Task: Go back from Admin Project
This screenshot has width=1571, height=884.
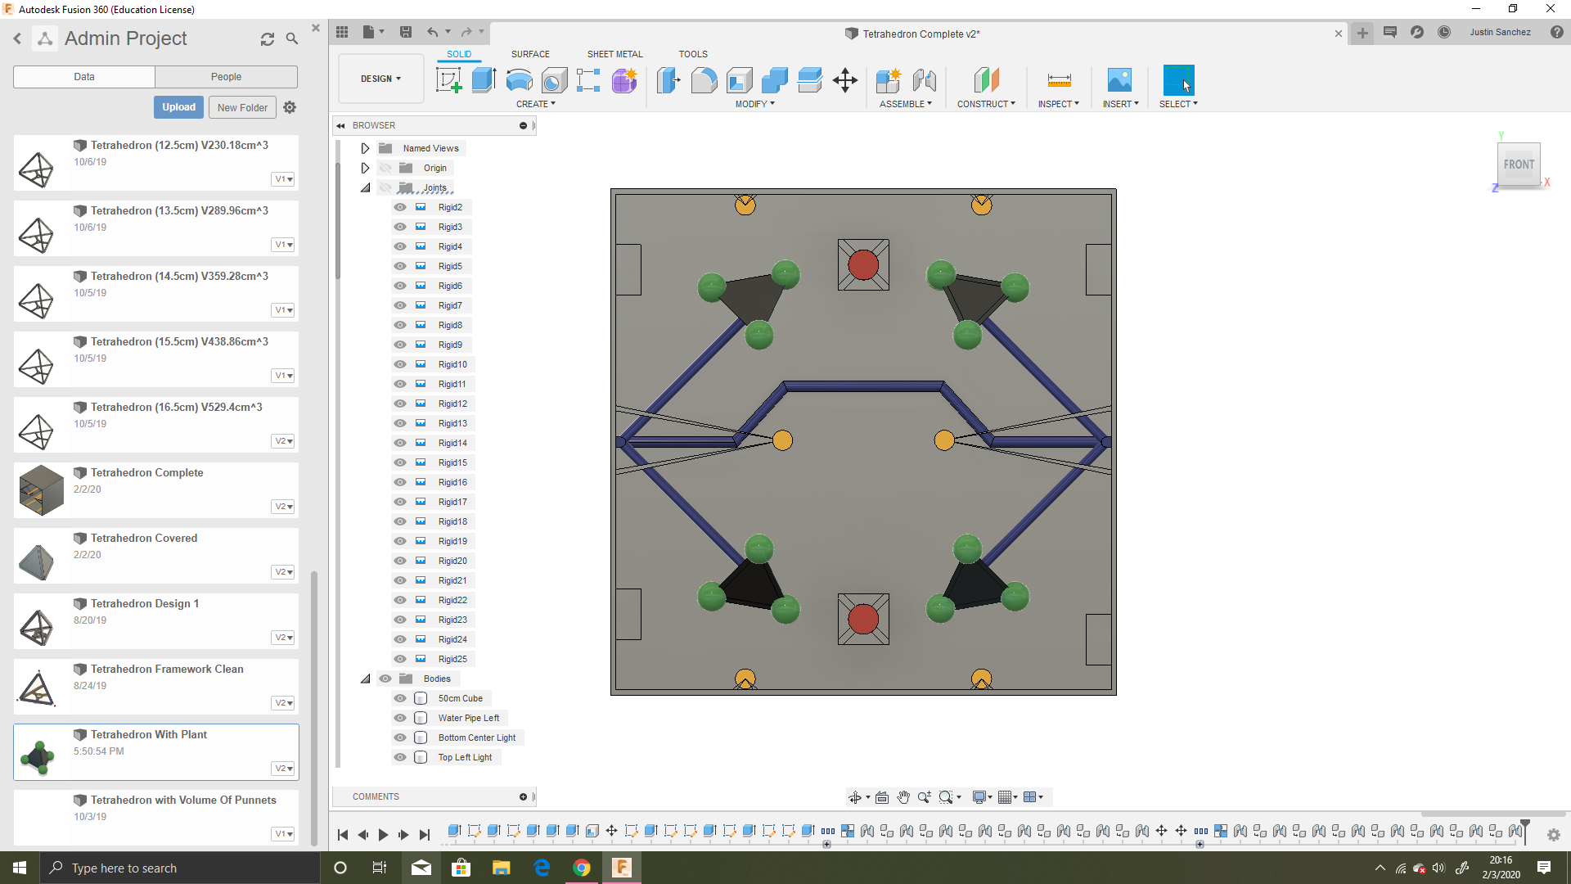Action: [x=17, y=38]
